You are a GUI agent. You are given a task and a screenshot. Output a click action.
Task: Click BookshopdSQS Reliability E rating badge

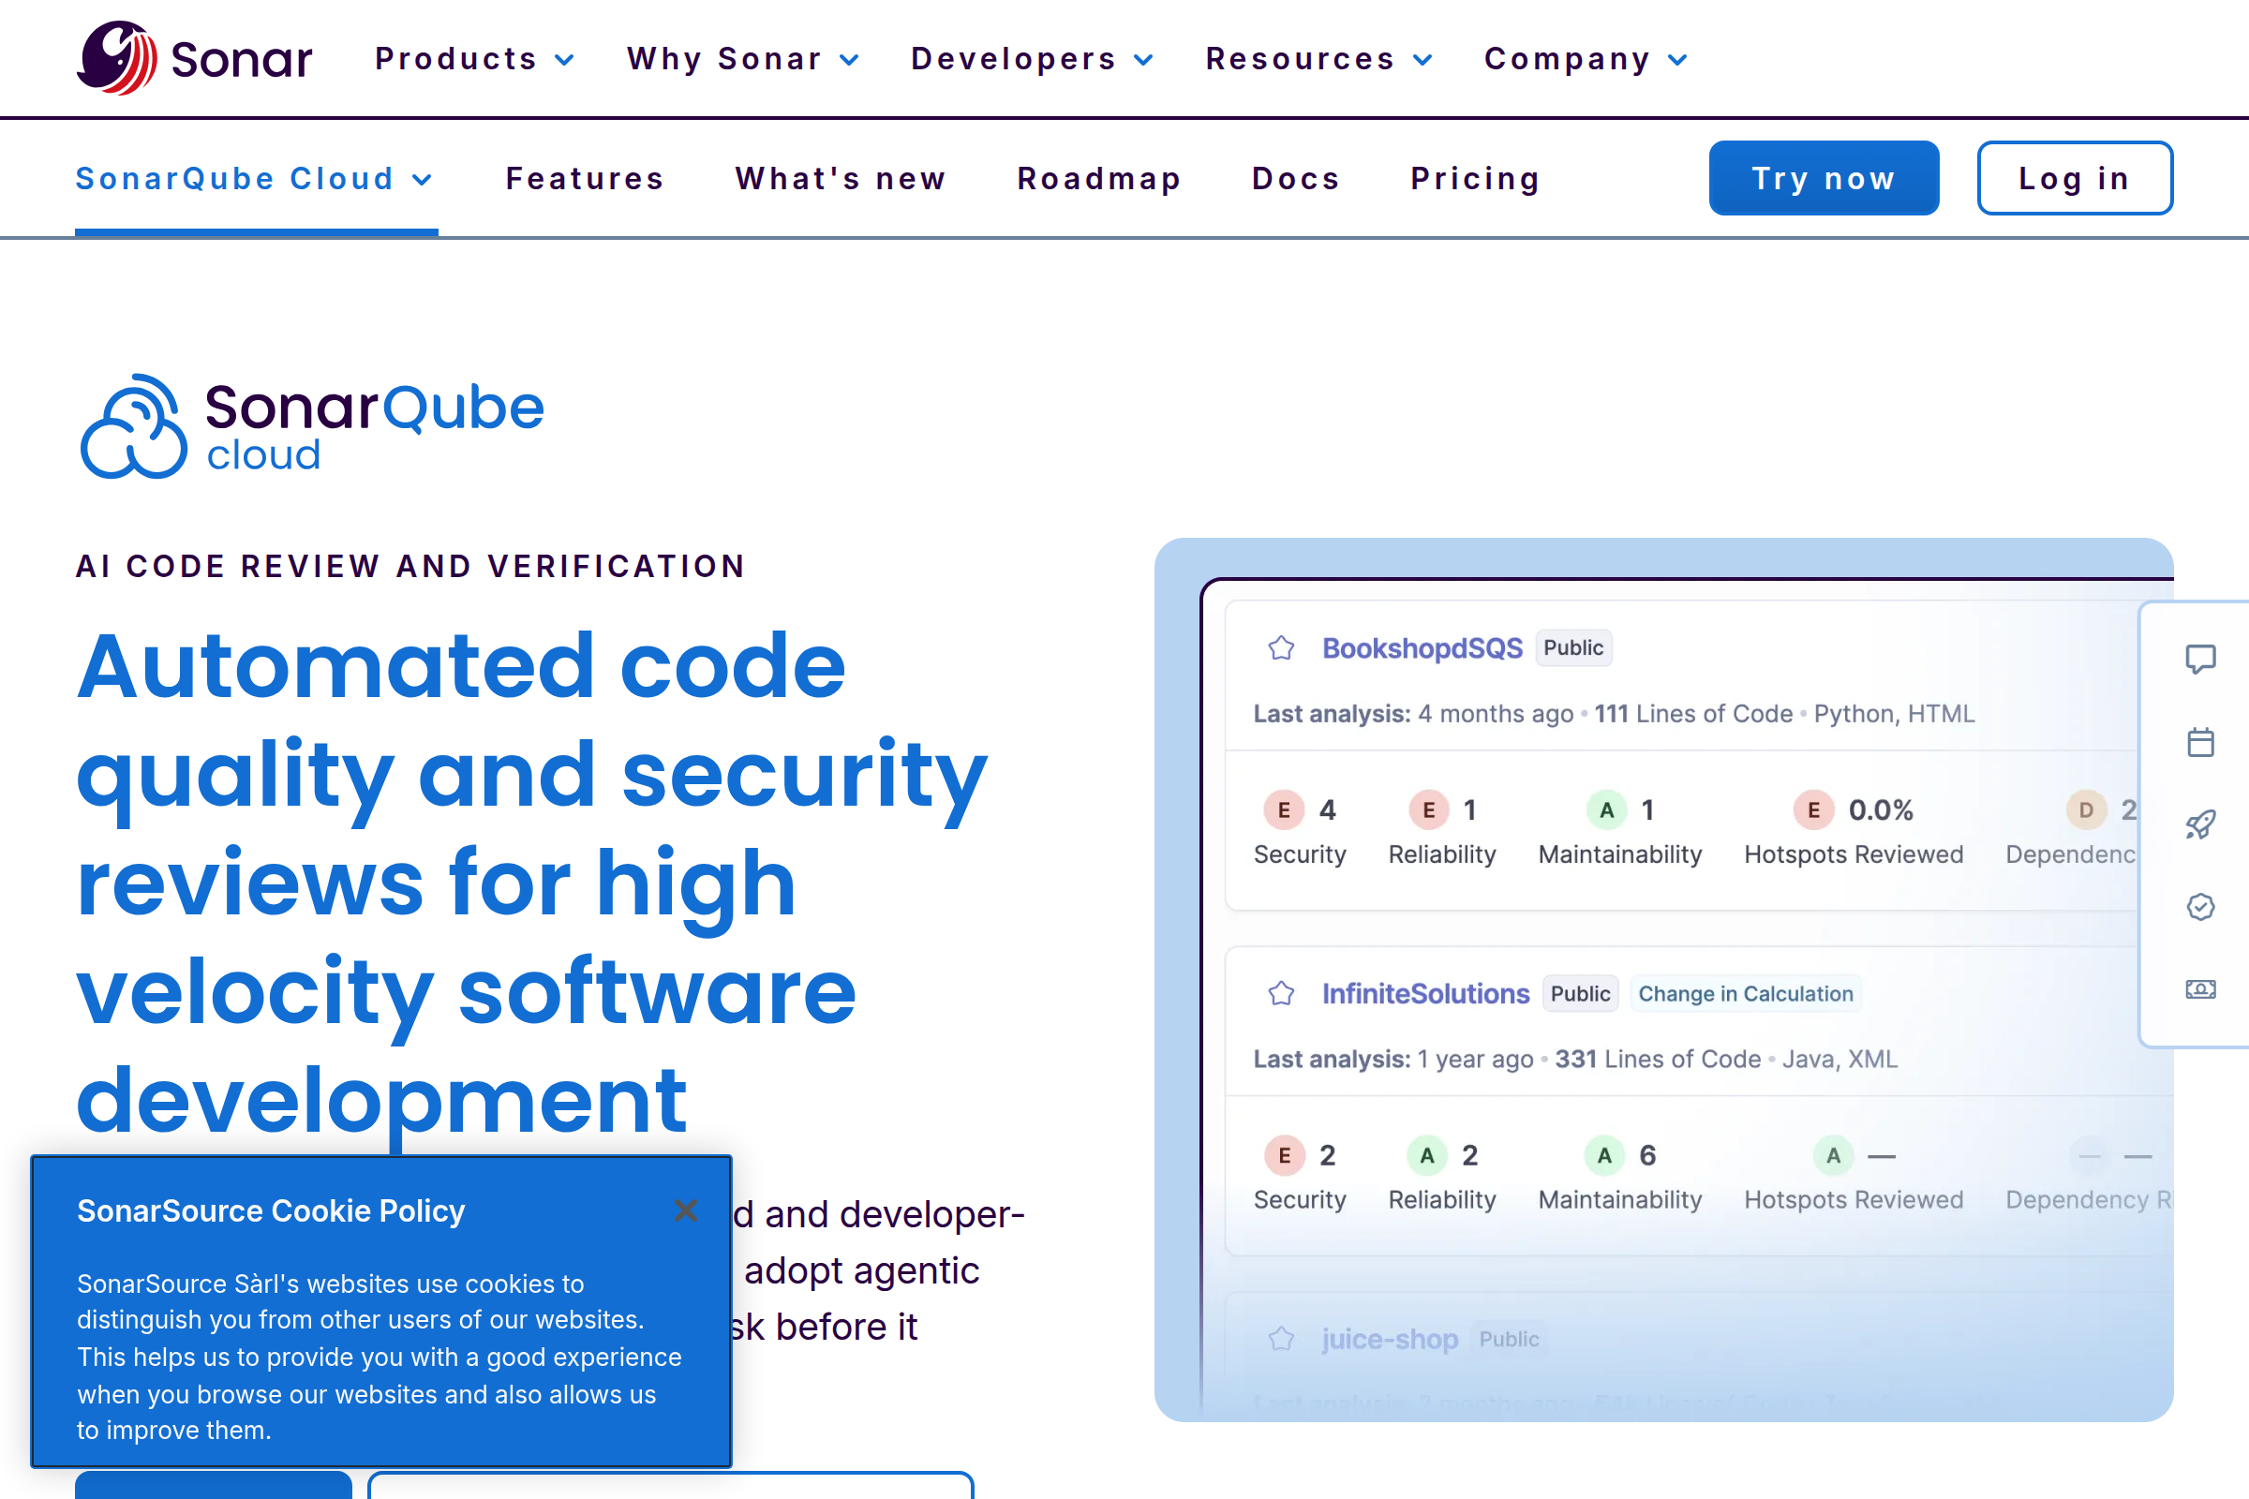[x=1428, y=809]
